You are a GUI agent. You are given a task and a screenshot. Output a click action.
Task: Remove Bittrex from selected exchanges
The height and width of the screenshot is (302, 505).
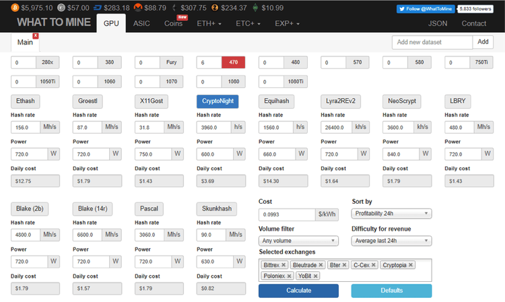pos(285,265)
